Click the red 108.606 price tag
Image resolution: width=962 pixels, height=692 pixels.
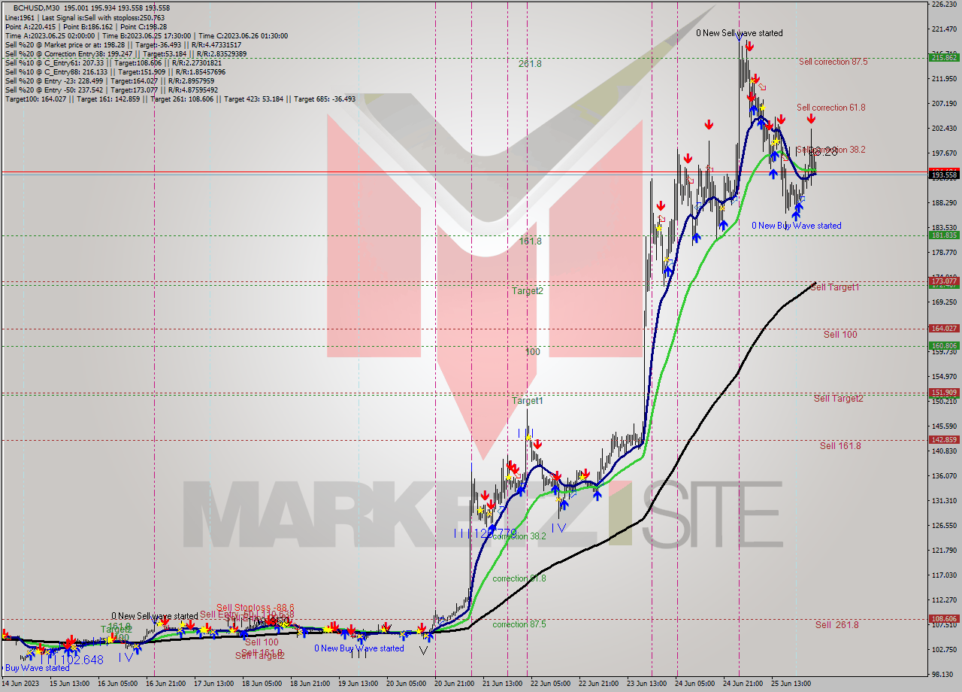click(x=944, y=618)
